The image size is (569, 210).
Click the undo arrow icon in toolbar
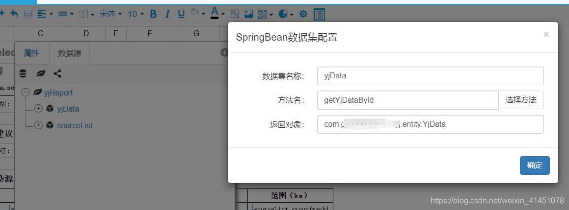[x=14, y=14]
